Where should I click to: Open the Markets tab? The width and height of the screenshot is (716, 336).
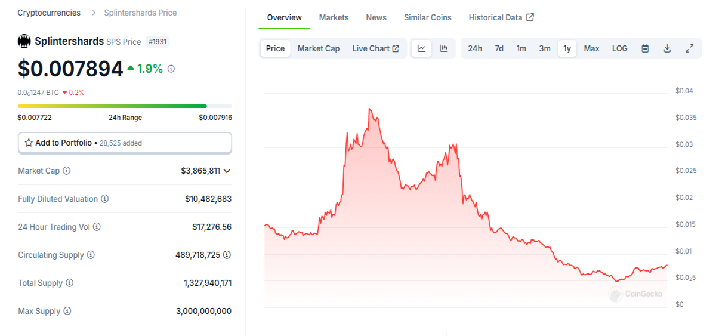point(334,17)
